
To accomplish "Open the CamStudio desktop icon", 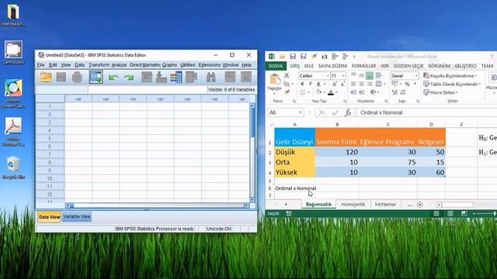I will pyautogui.click(x=13, y=52).
